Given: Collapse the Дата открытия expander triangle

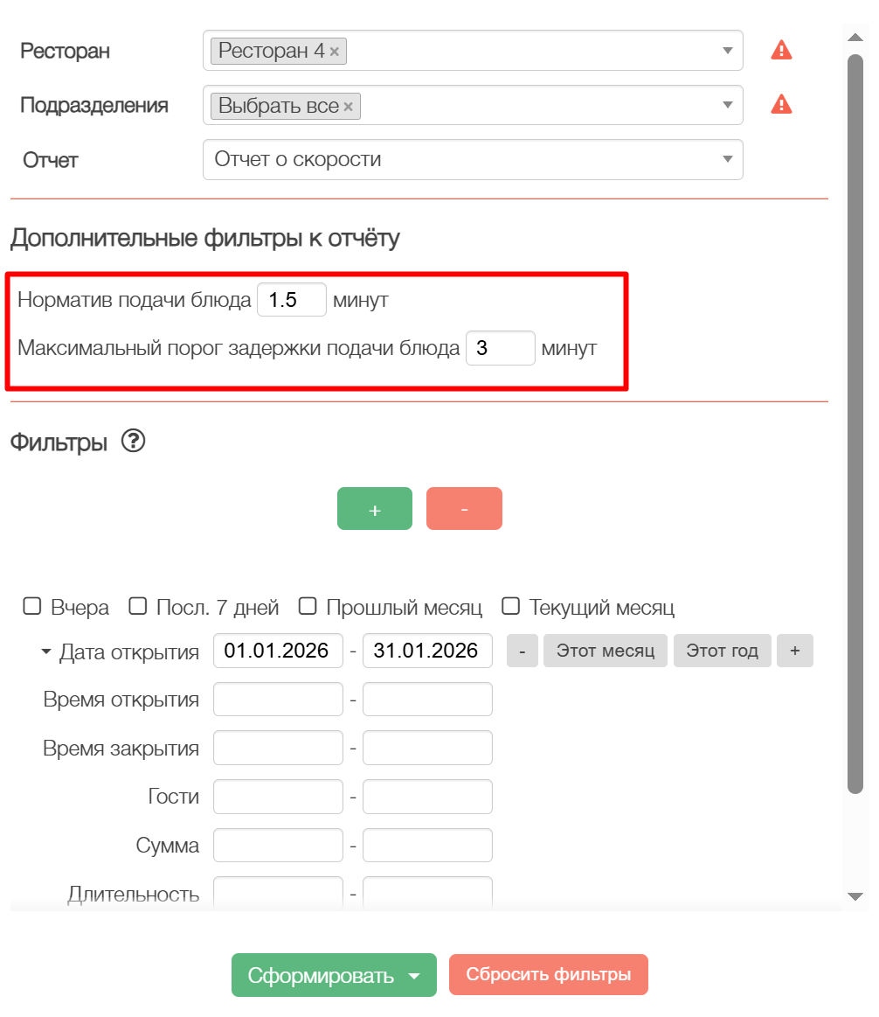Looking at the screenshot, I should 46,651.
